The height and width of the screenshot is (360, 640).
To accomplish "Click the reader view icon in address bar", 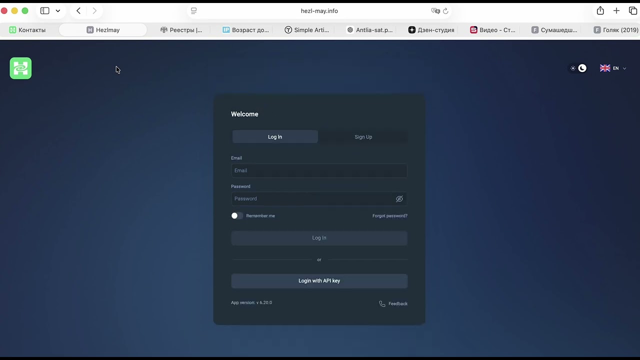I will (x=194, y=11).
